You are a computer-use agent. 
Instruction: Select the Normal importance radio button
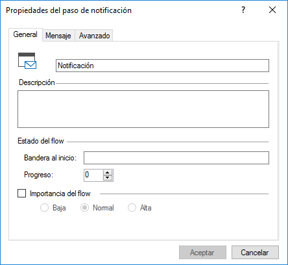tap(84, 208)
